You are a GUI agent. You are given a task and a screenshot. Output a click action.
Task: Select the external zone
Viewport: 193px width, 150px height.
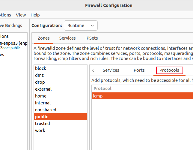click(43, 89)
